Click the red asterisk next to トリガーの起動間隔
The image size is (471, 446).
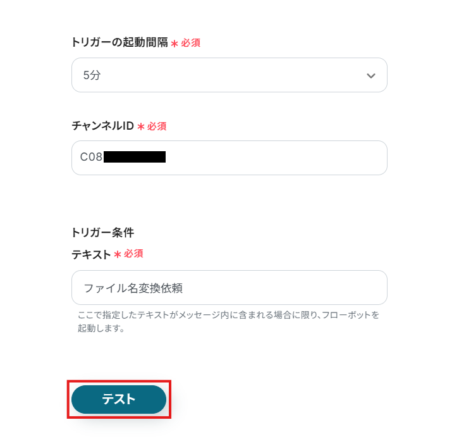(174, 44)
